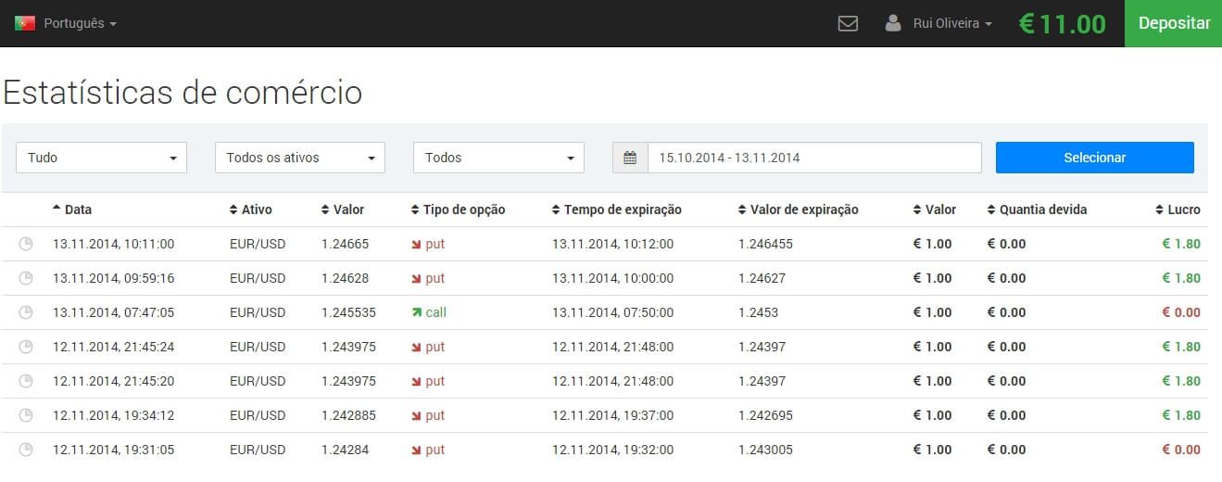Sort by Lucro column header
Screen dimensions: 1222x482
click(1178, 209)
